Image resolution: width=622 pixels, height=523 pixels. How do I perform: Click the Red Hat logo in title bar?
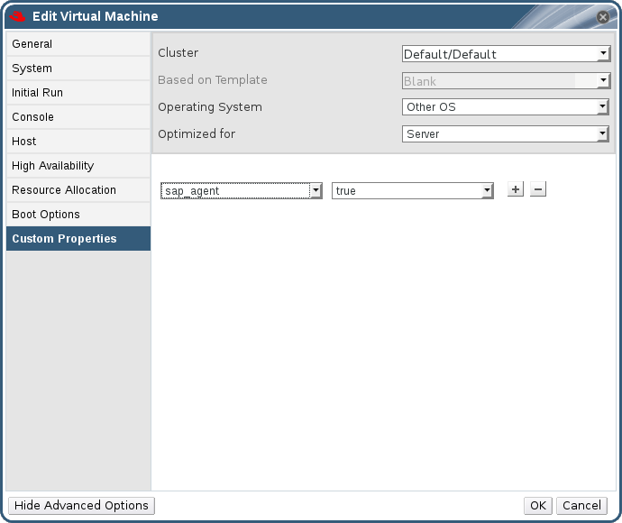click(16, 16)
